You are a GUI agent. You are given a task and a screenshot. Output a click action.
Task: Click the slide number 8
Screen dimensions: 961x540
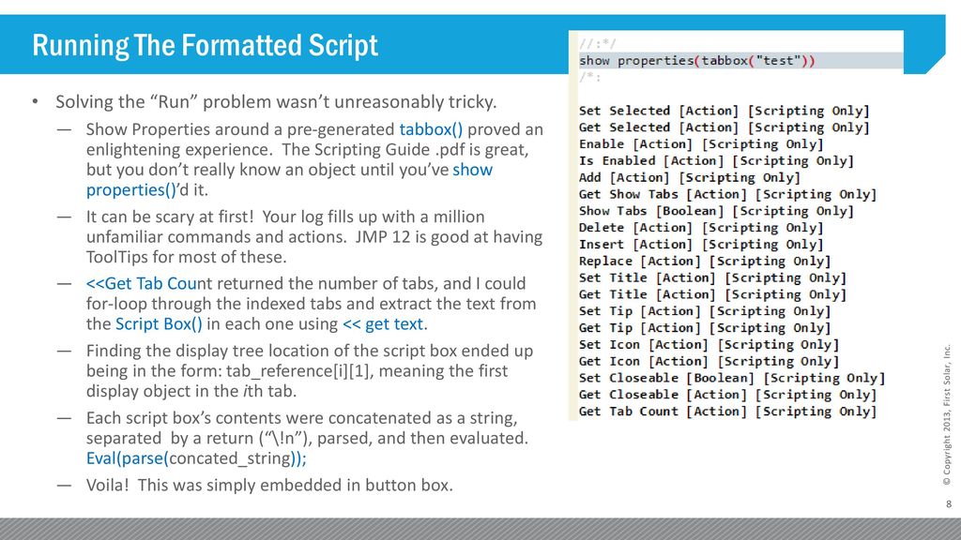(x=949, y=503)
